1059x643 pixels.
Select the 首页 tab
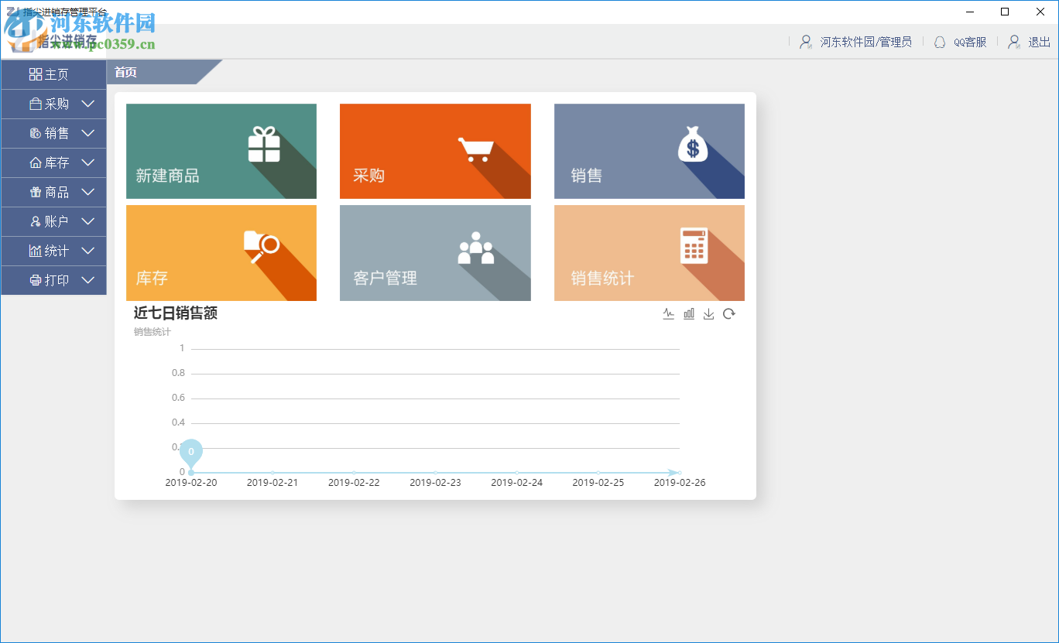coord(125,72)
